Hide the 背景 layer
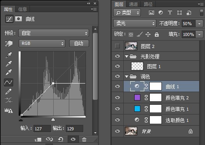205x145 pixels. pyautogui.click(x=117, y=131)
